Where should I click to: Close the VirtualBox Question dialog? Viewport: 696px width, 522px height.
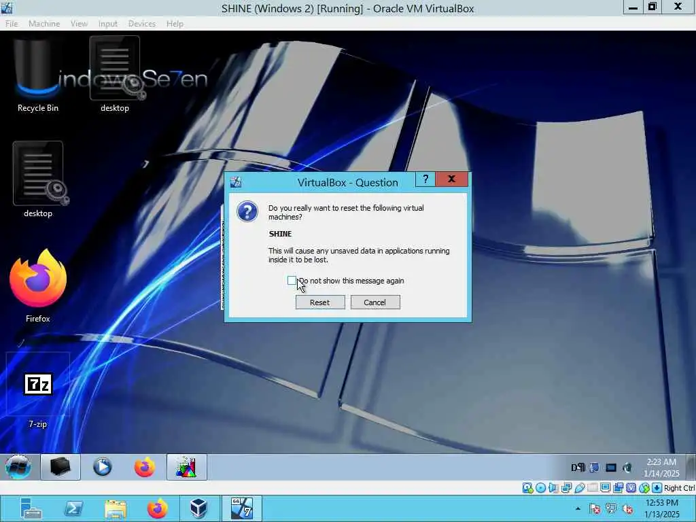[x=451, y=179]
